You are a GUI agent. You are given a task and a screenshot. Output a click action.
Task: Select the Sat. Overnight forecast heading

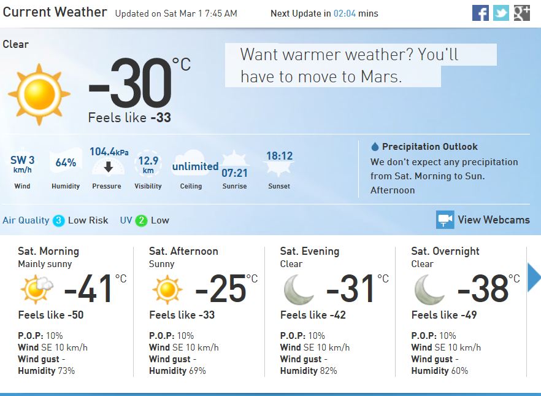445,251
